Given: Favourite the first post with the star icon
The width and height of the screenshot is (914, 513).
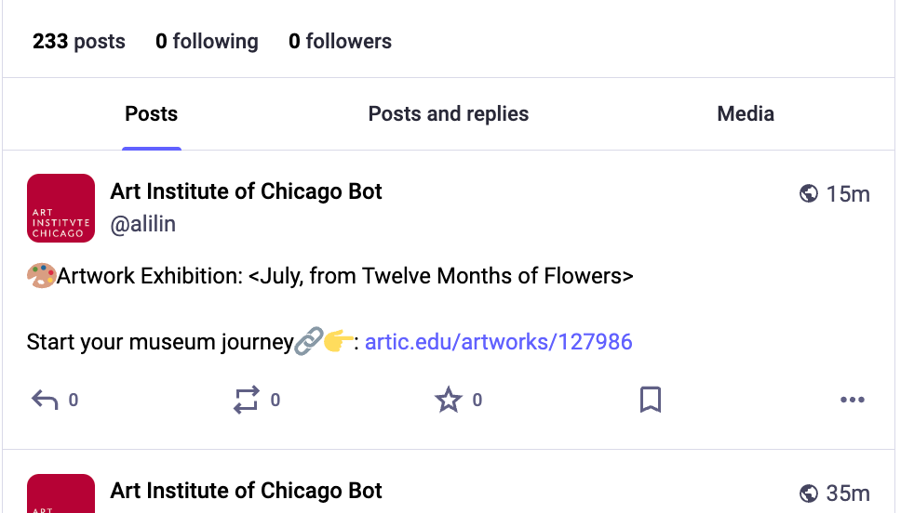Looking at the screenshot, I should (449, 400).
